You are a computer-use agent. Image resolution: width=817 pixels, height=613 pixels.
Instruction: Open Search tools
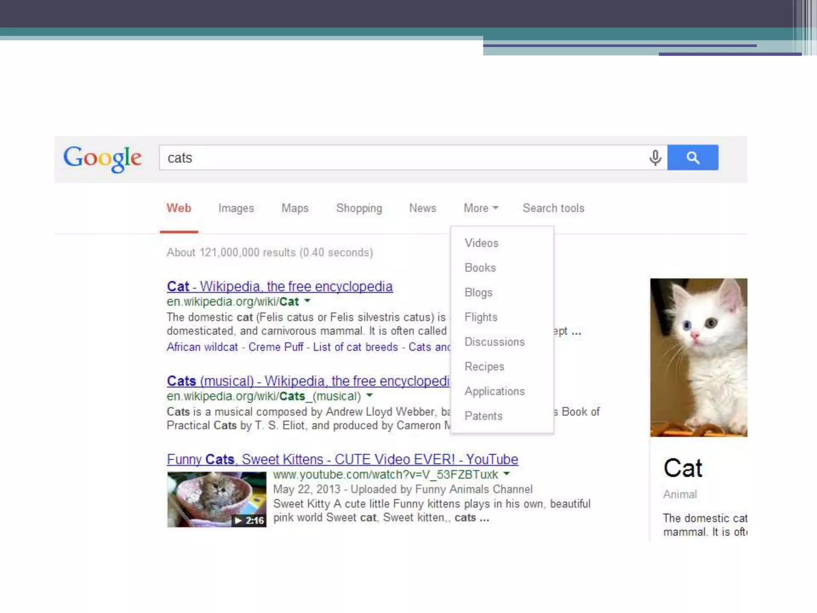553,208
